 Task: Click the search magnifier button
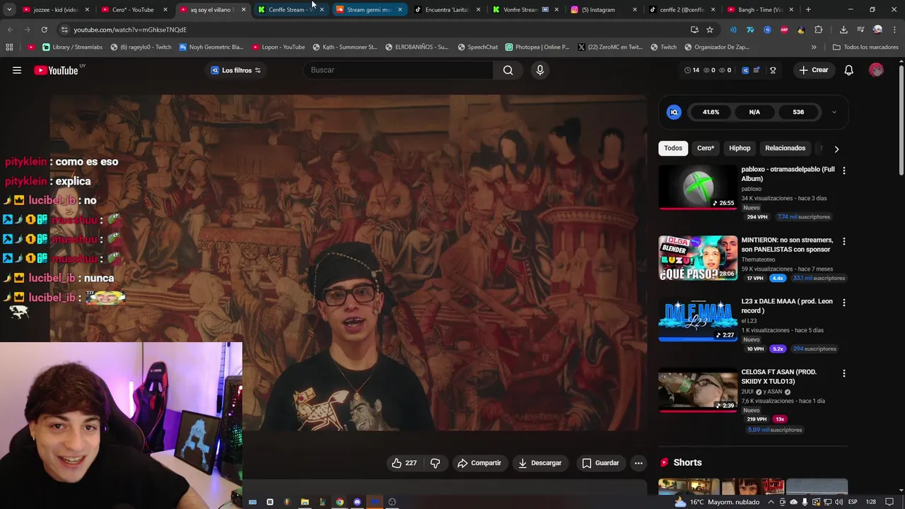[x=508, y=70]
